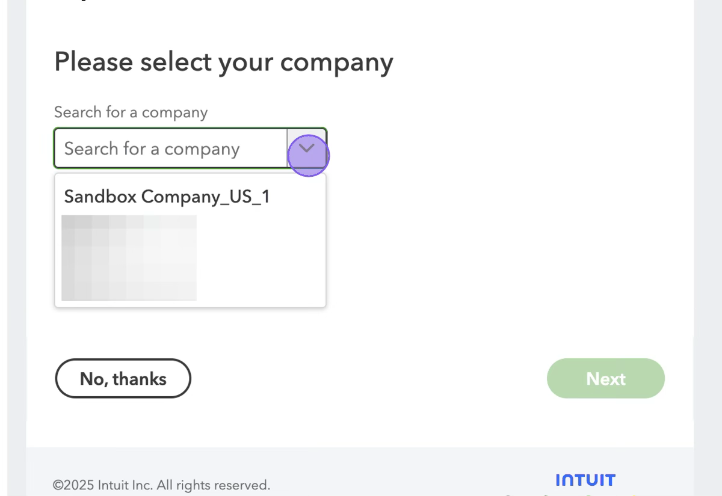
Task: Click the dropdown chevron beside the company search
Action: click(307, 148)
